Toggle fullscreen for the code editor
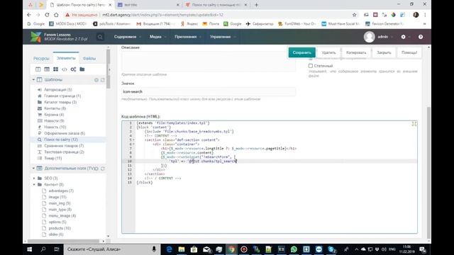The image size is (454, 255). coord(414,124)
